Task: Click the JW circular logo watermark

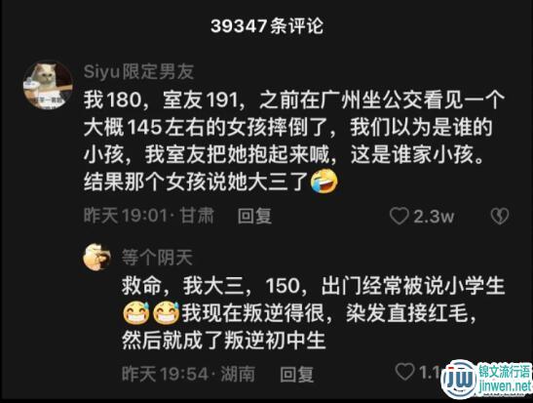Action: (459, 379)
